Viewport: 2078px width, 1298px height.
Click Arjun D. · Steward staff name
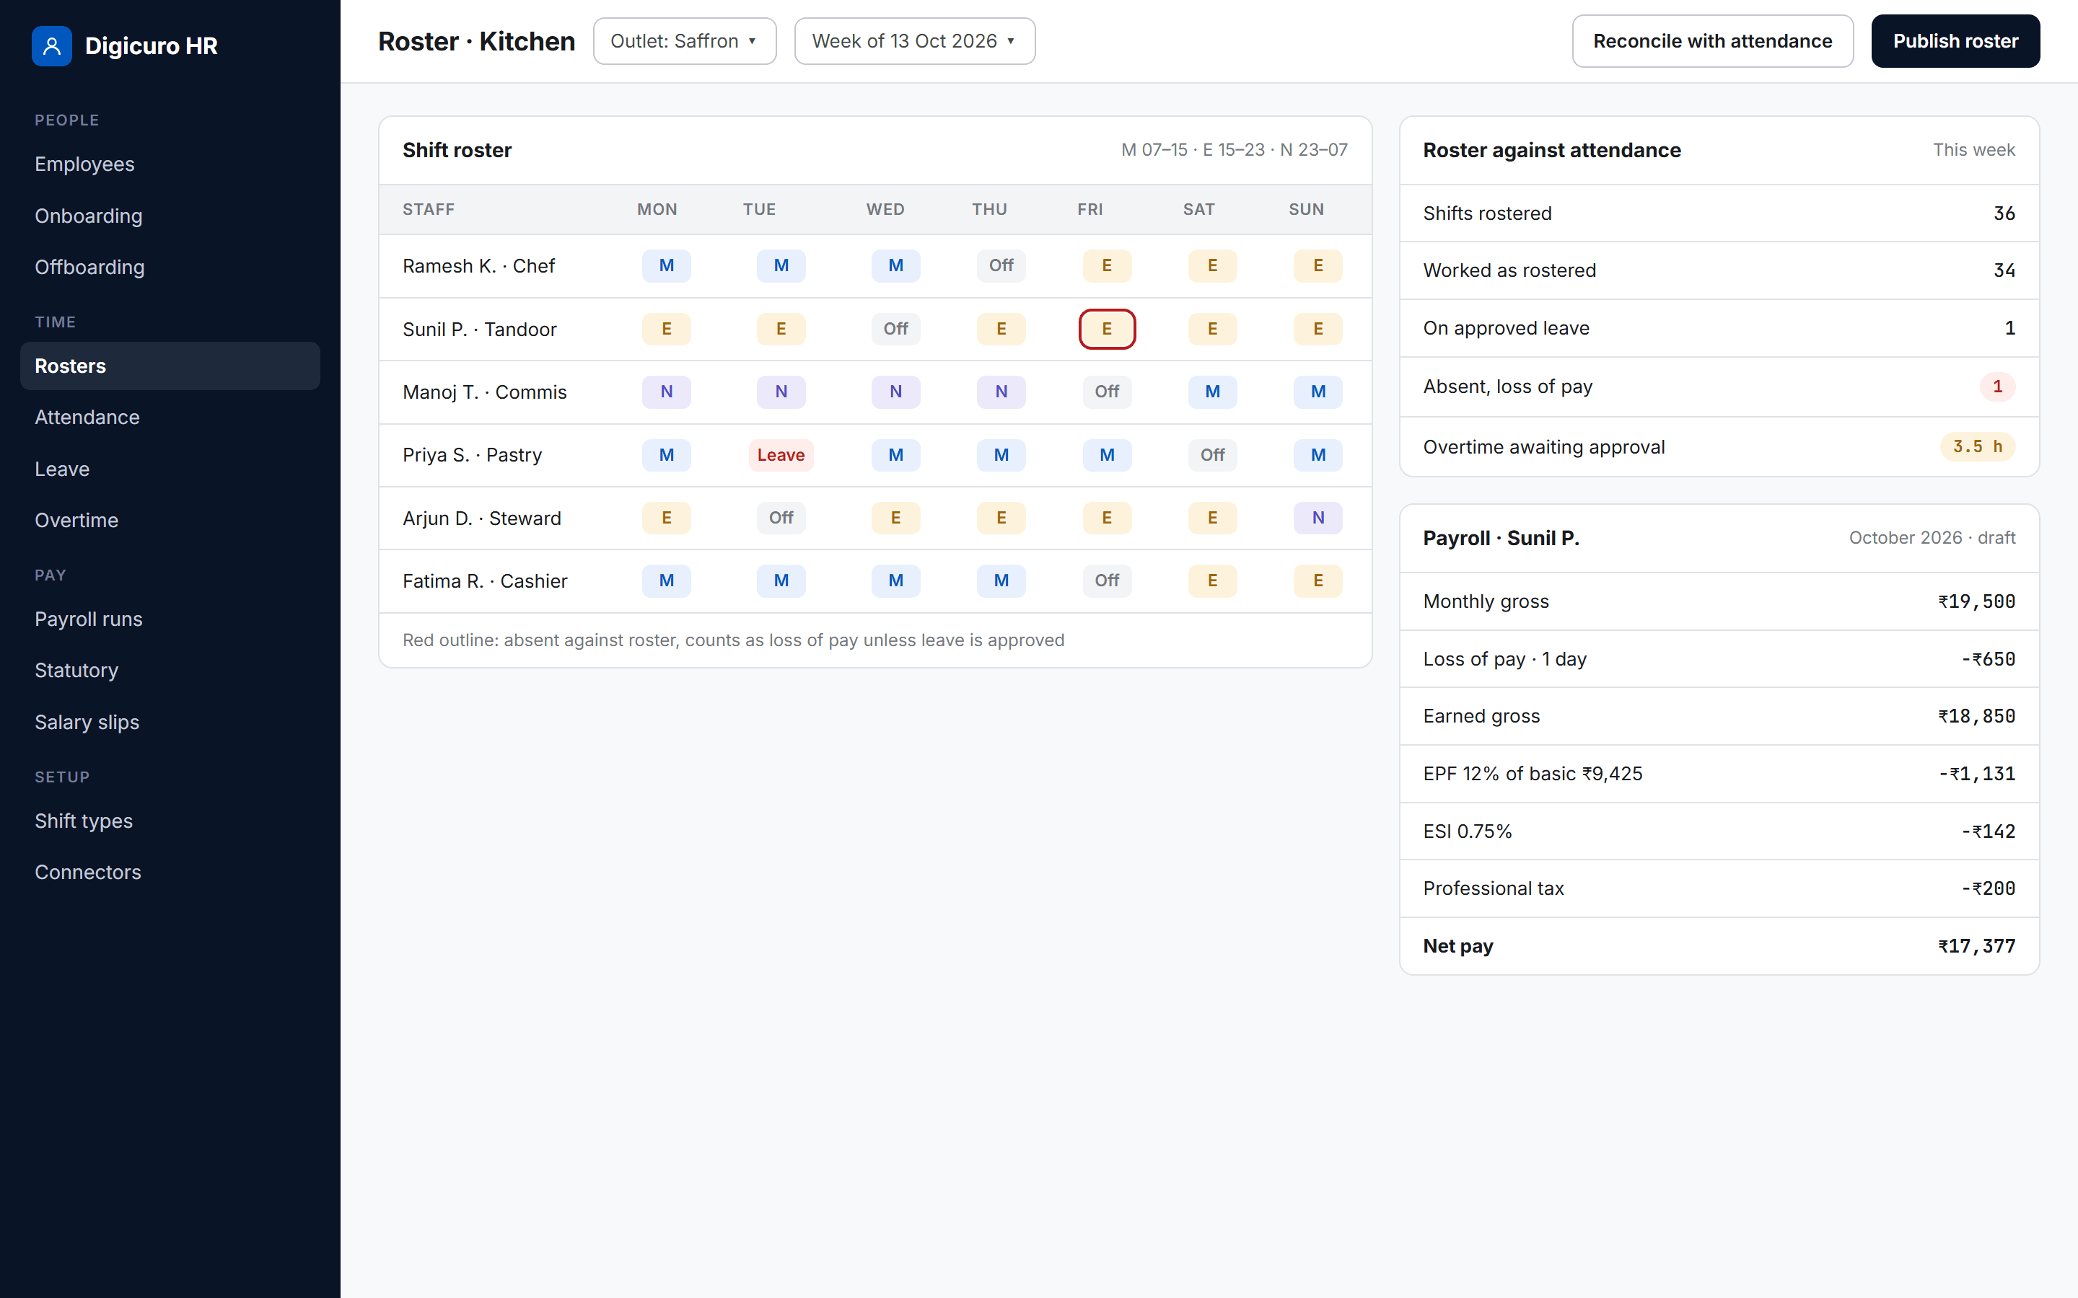pyautogui.click(x=482, y=518)
